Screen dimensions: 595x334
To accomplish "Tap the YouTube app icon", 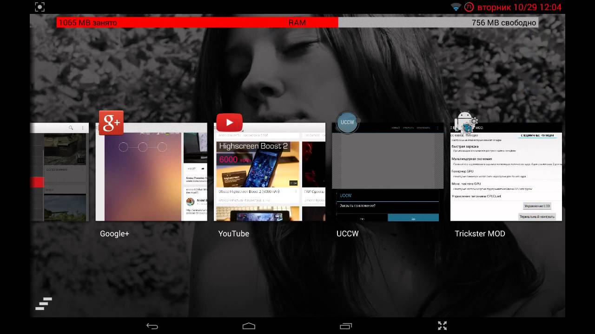I will point(229,122).
